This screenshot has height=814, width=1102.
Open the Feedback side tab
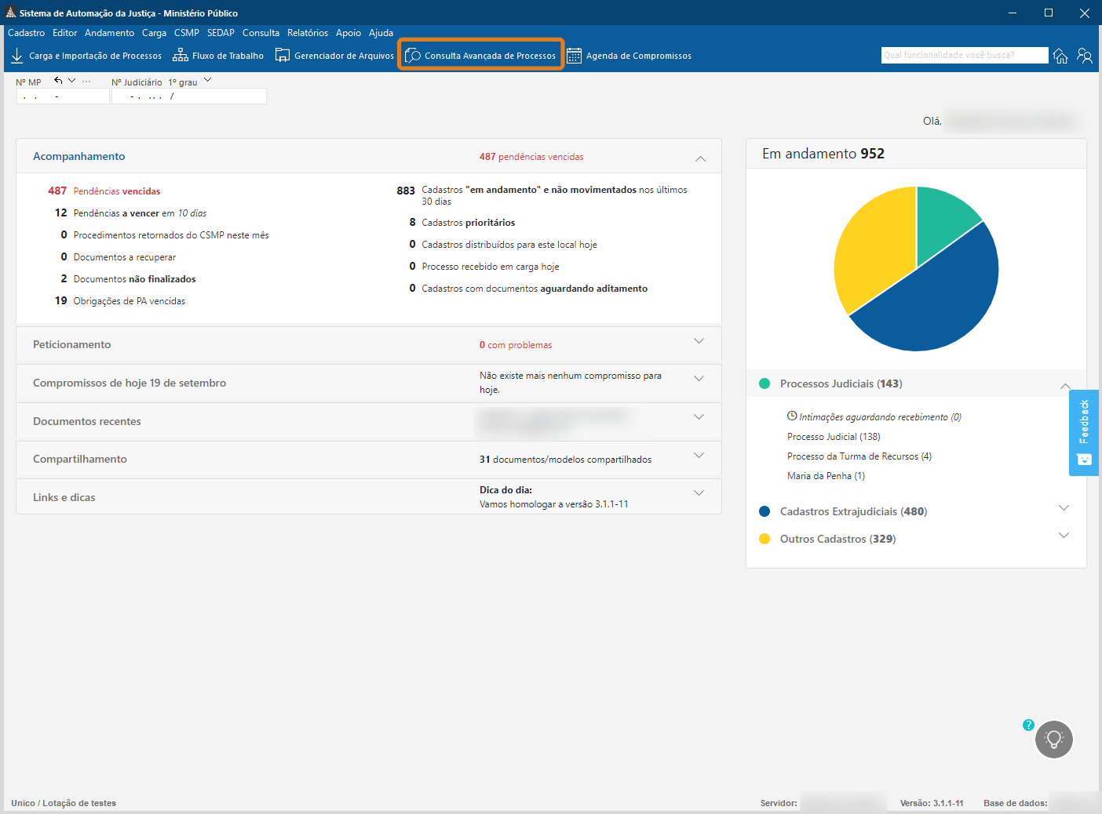1084,433
